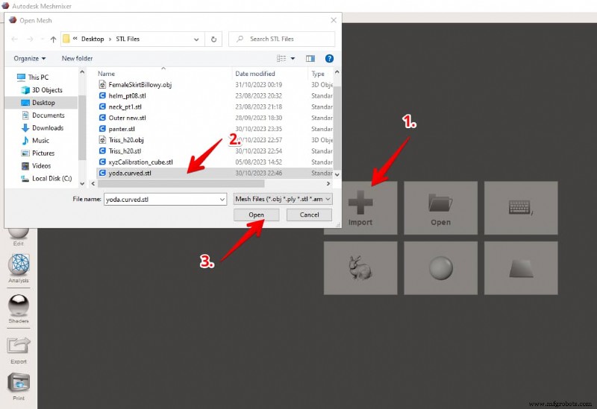Viewport: 597px width, 409px height.
Task: Sort by Date modified column header
Action: (x=255, y=74)
